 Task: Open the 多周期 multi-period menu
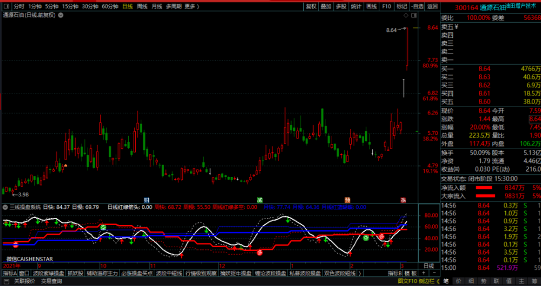pos(173,6)
